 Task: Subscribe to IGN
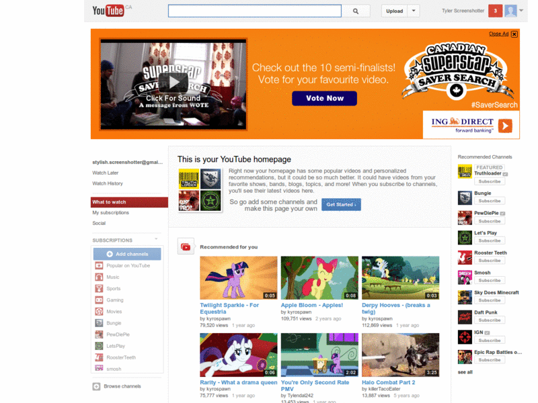(490, 341)
